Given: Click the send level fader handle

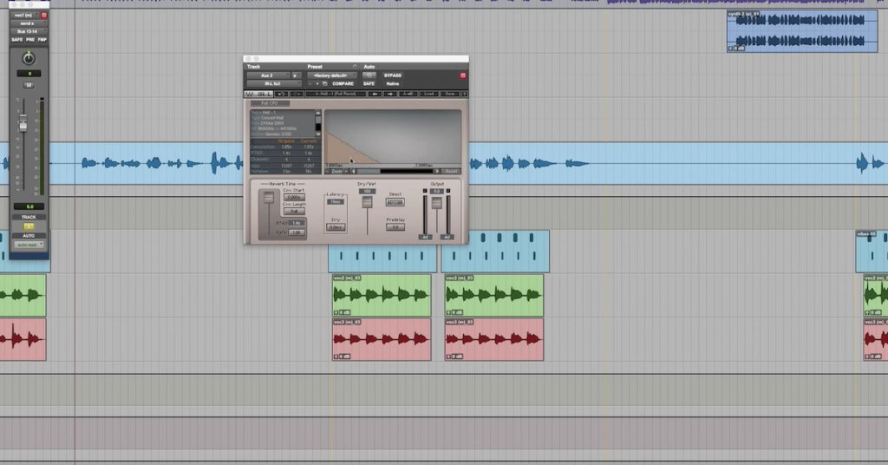Looking at the screenshot, I should (23, 122).
